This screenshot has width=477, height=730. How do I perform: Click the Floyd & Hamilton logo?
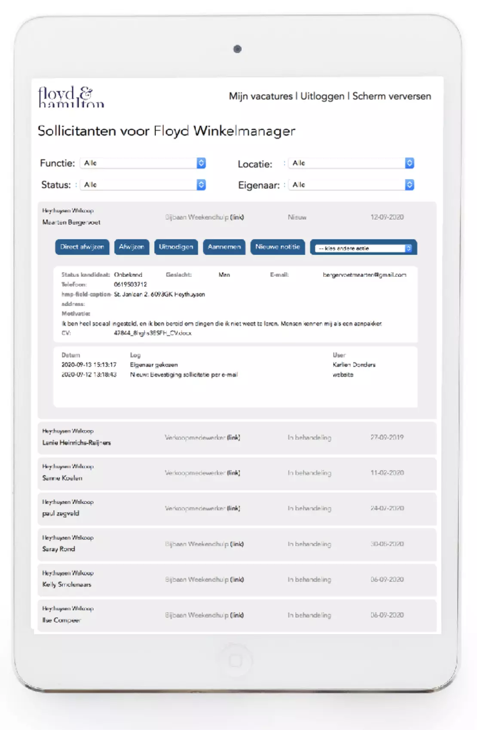point(71,97)
